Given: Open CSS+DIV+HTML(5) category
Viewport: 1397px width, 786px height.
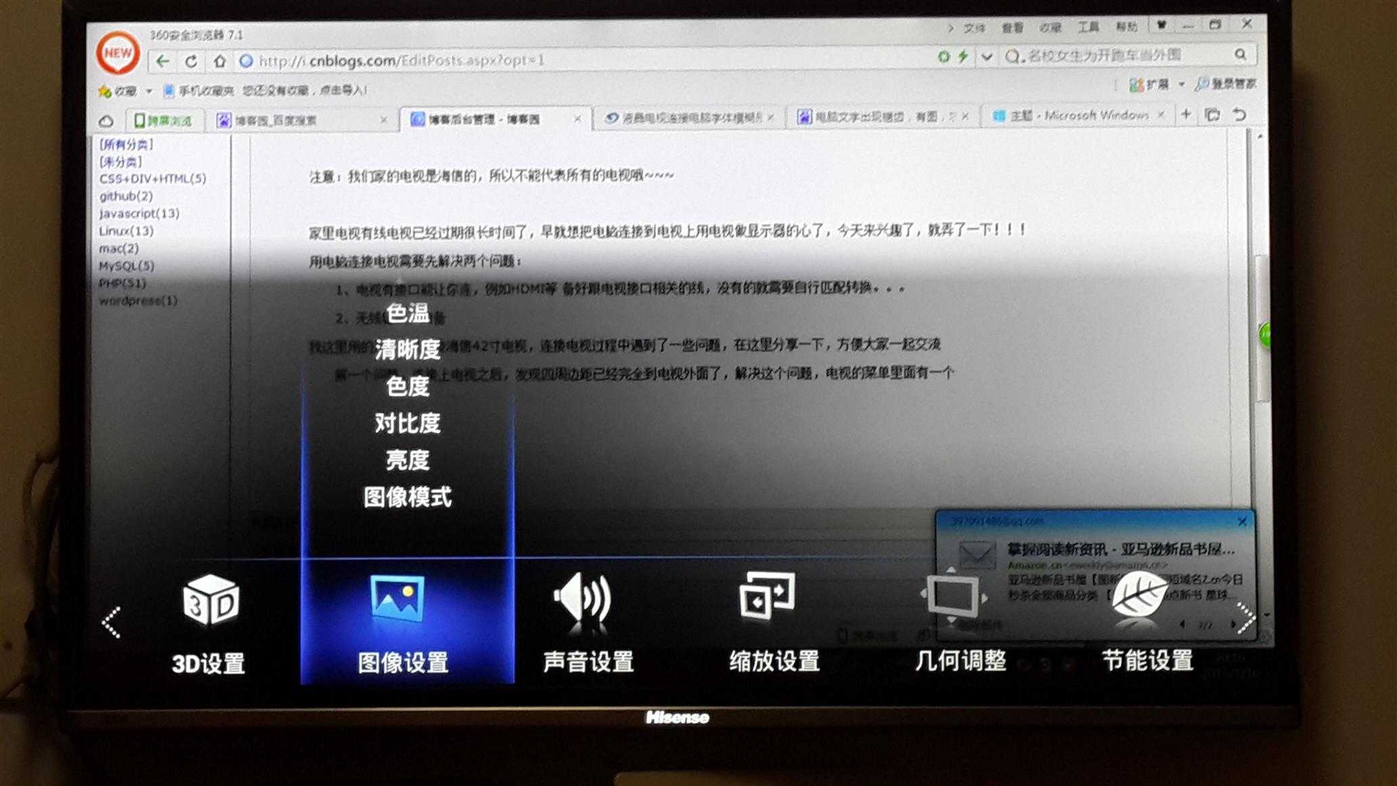Looking at the screenshot, I should tap(152, 179).
